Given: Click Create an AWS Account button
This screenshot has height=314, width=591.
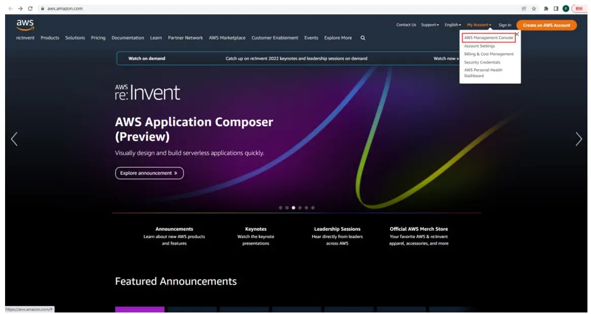Looking at the screenshot, I should coord(546,25).
